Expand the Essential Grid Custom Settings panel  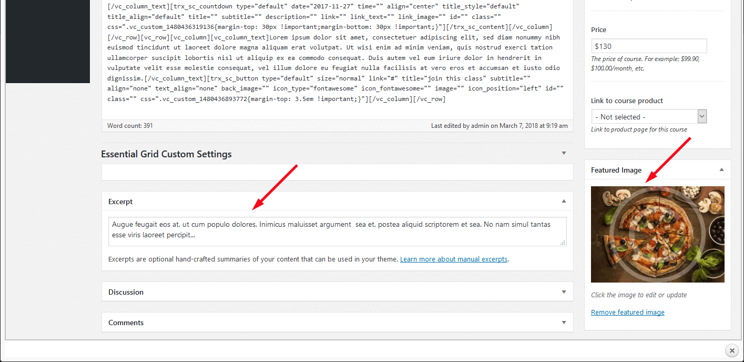click(x=564, y=153)
